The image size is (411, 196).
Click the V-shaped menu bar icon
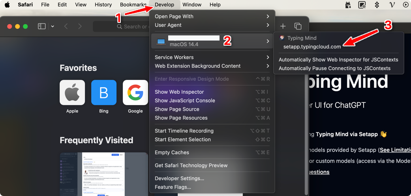point(392,5)
